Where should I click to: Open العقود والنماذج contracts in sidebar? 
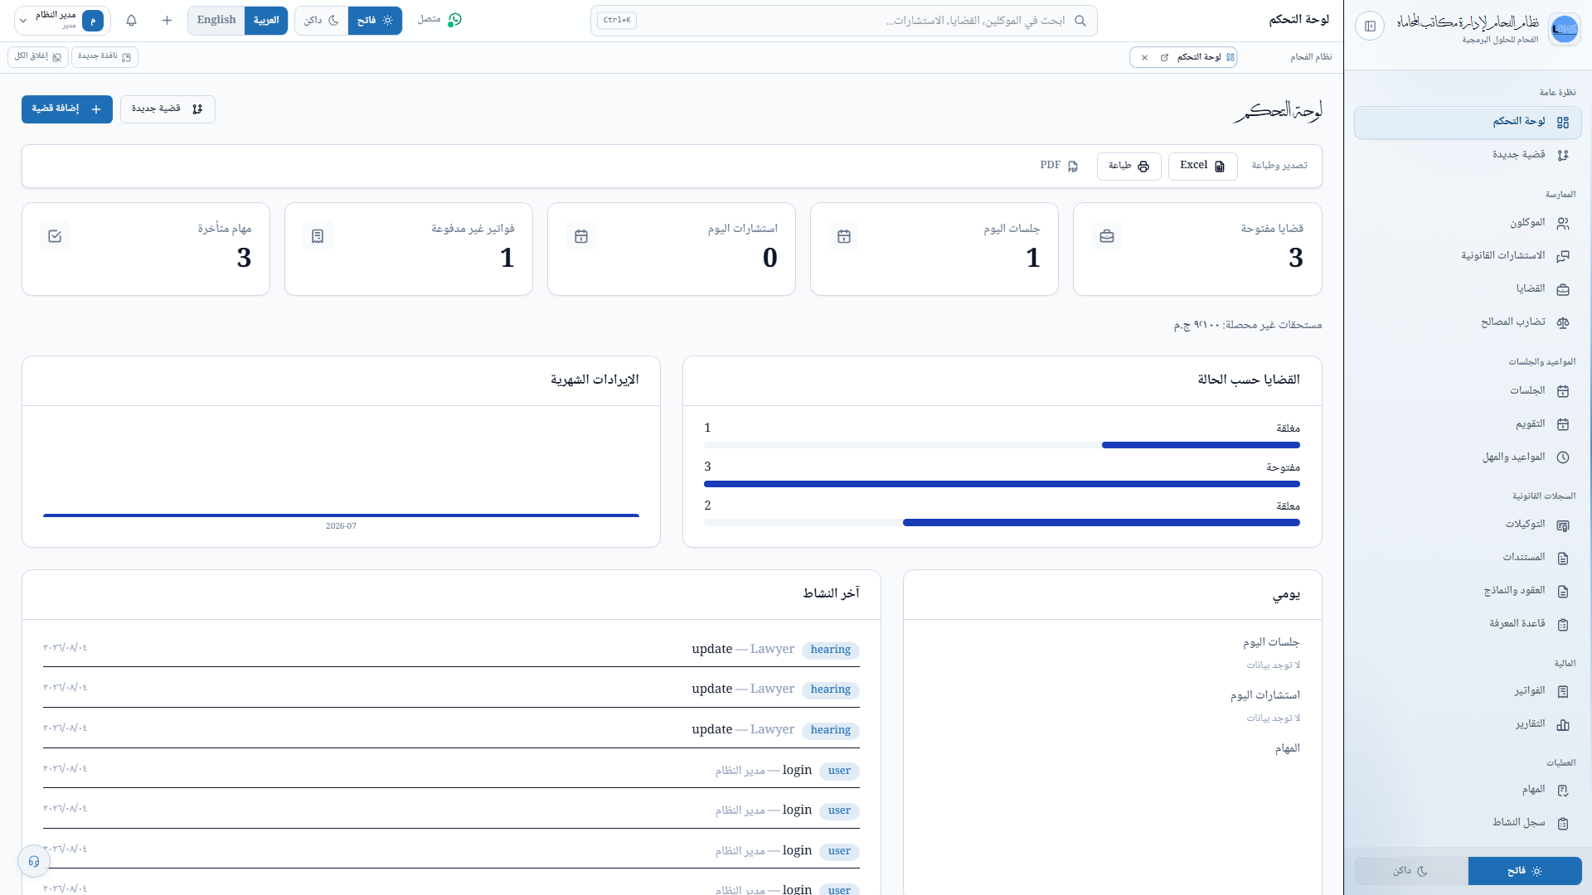(1468, 591)
